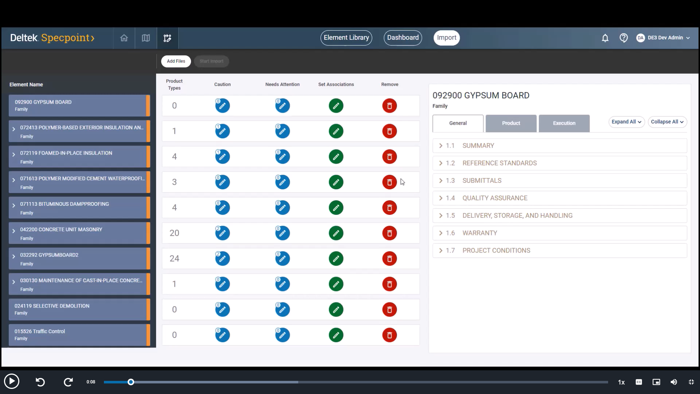The image size is (700, 394).
Task: Switch to the Execution tab
Action: [564, 123]
